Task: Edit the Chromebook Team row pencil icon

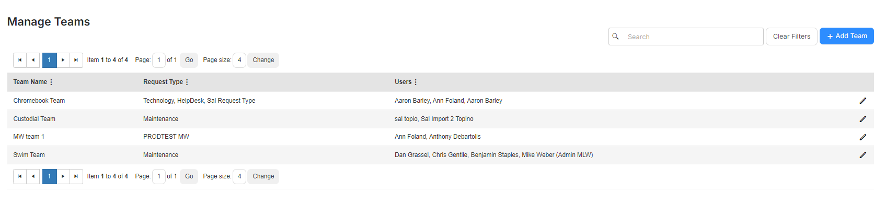Action: coord(863,101)
